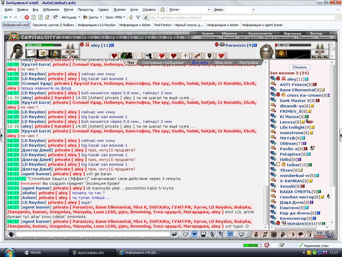Click the brb shop icon
This screenshot has height=257, width=342.
[x=162, y=10]
